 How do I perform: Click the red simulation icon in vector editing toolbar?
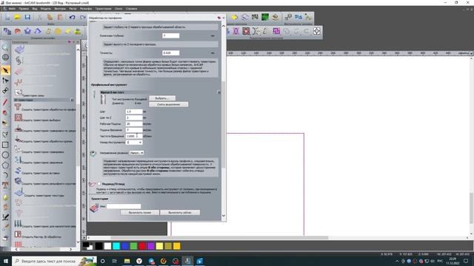tap(246, 31)
